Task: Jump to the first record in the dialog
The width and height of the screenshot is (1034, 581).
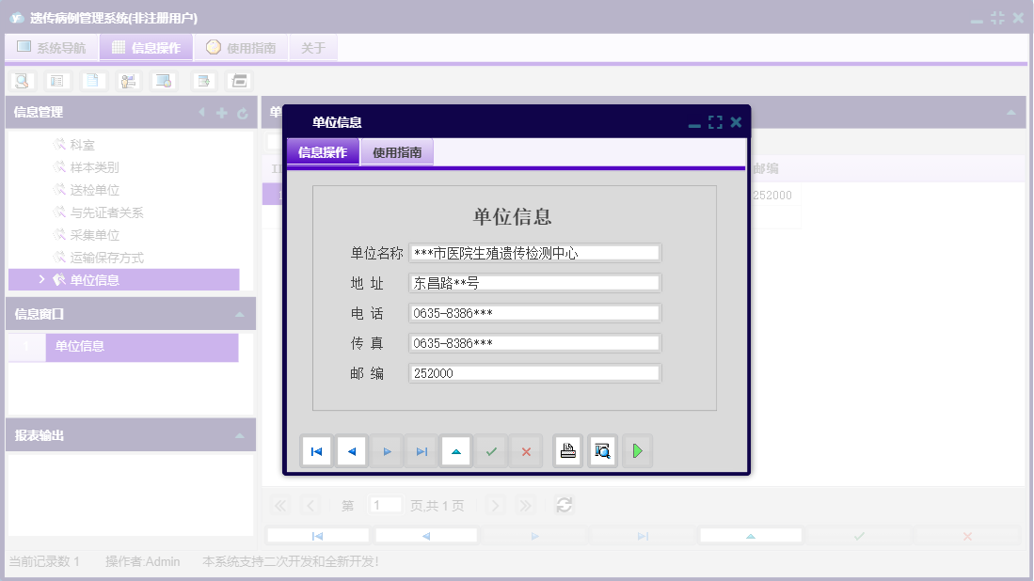Action: (316, 450)
